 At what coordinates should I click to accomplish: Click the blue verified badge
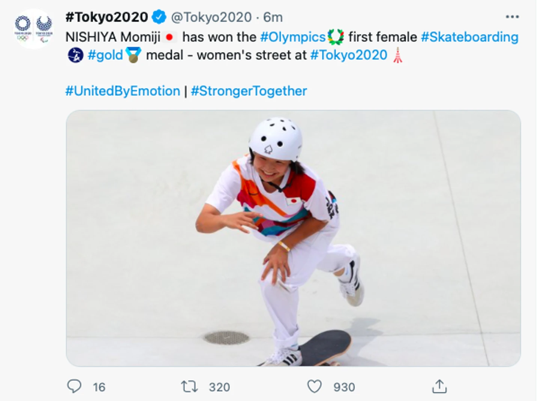click(159, 17)
